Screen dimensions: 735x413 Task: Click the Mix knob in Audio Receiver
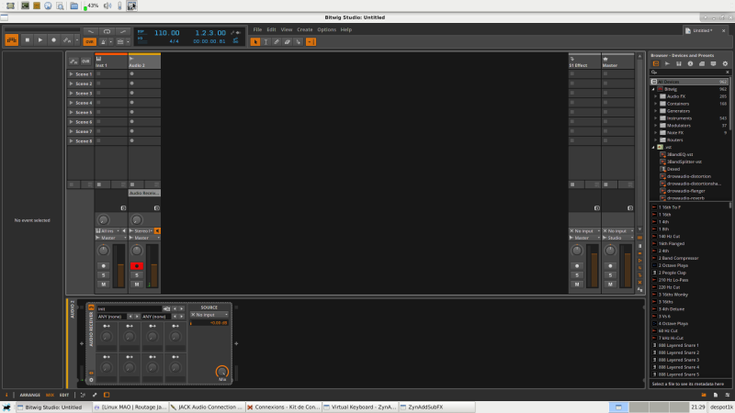pyautogui.click(x=222, y=372)
